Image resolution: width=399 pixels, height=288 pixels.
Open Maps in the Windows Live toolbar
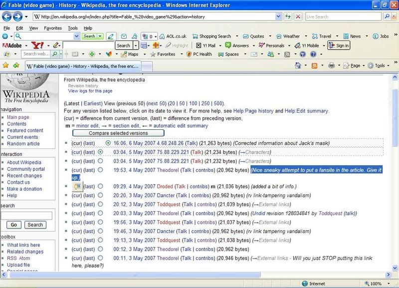pyautogui.click(x=130, y=54)
